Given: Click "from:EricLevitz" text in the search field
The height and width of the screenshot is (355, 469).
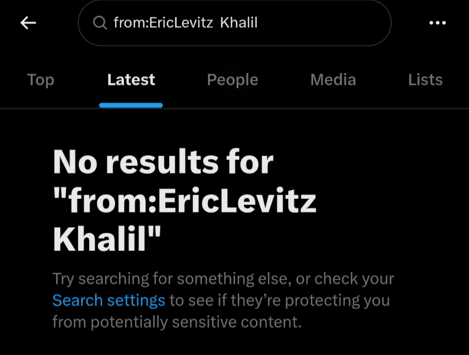Looking at the screenshot, I should click(163, 22).
